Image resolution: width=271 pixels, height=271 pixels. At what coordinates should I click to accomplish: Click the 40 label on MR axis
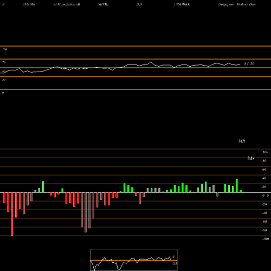(x=264, y=178)
